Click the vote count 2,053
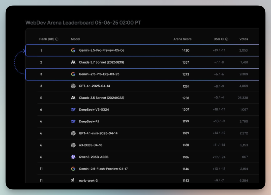This screenshot has height=195, width=271. click(x=243, y=50)
